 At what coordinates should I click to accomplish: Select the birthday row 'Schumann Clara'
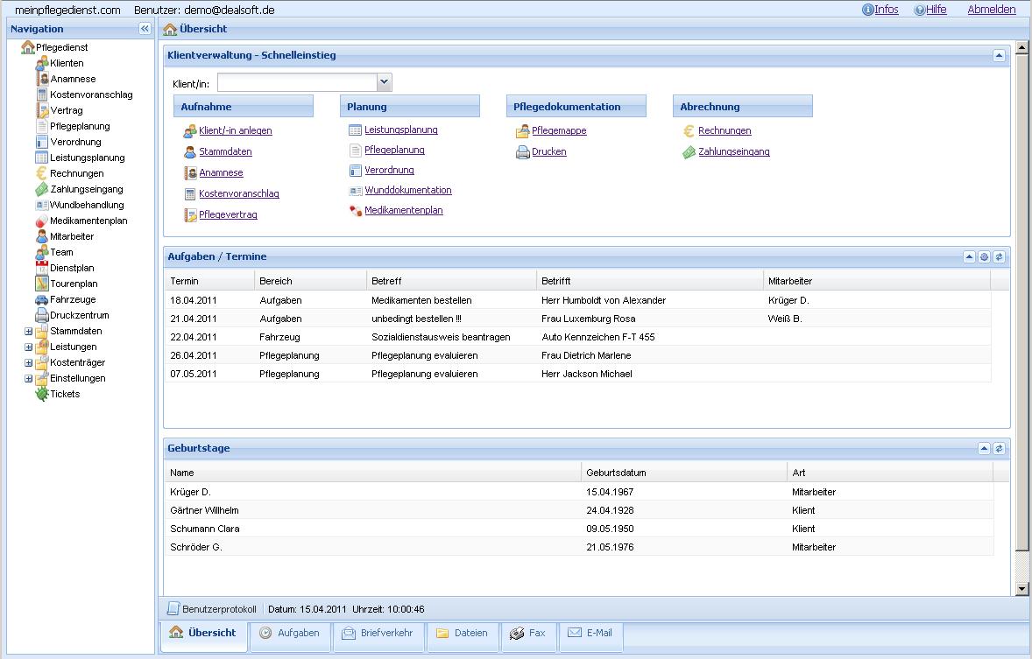point(579,529)
